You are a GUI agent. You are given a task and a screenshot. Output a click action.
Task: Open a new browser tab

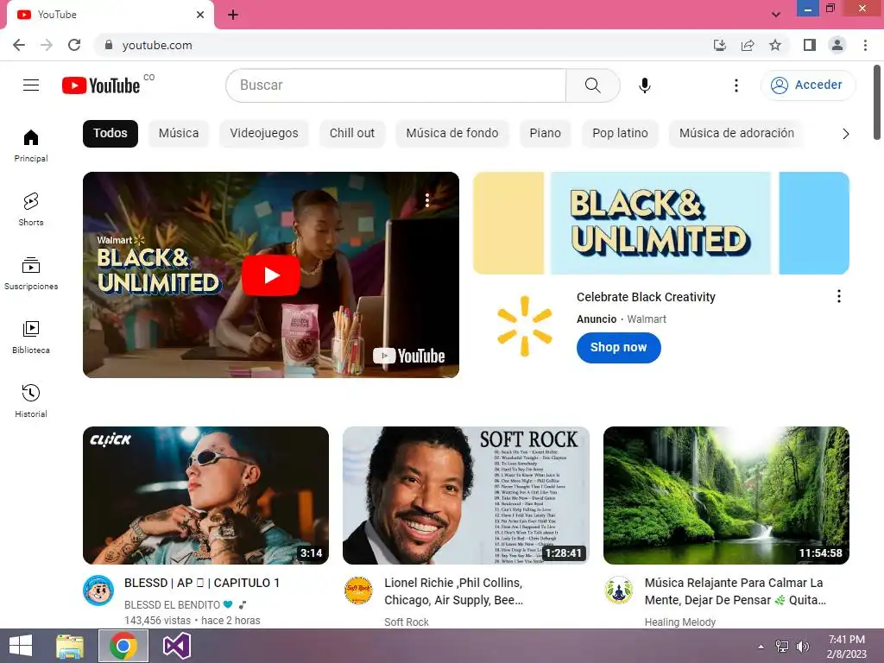(233, 15)
